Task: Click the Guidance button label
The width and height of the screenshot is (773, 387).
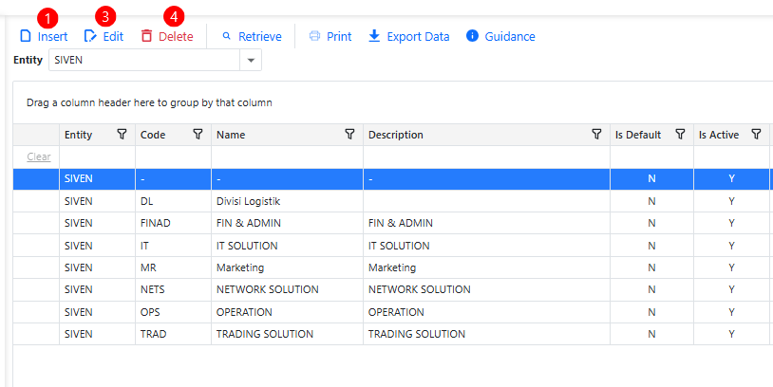Action: pos(510,36)
